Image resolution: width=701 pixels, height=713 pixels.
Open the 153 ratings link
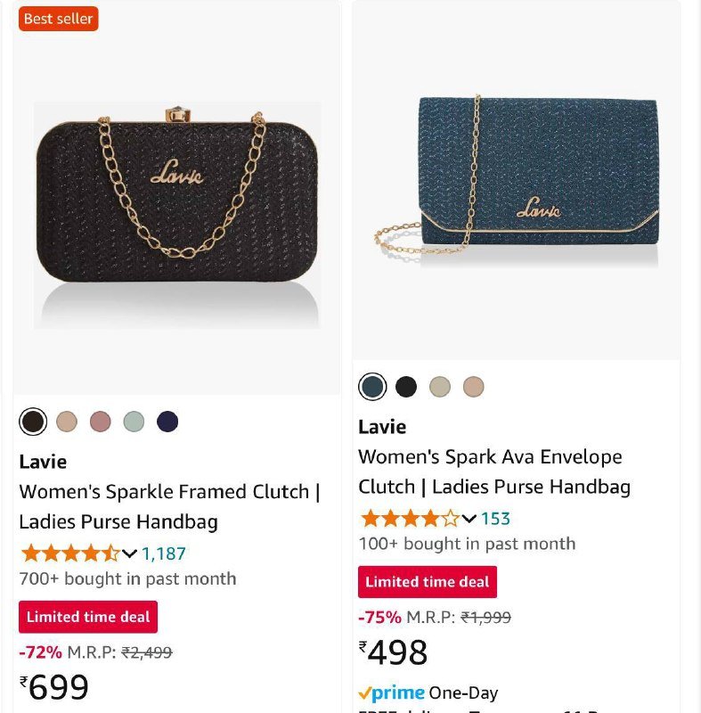click(496, 519)
